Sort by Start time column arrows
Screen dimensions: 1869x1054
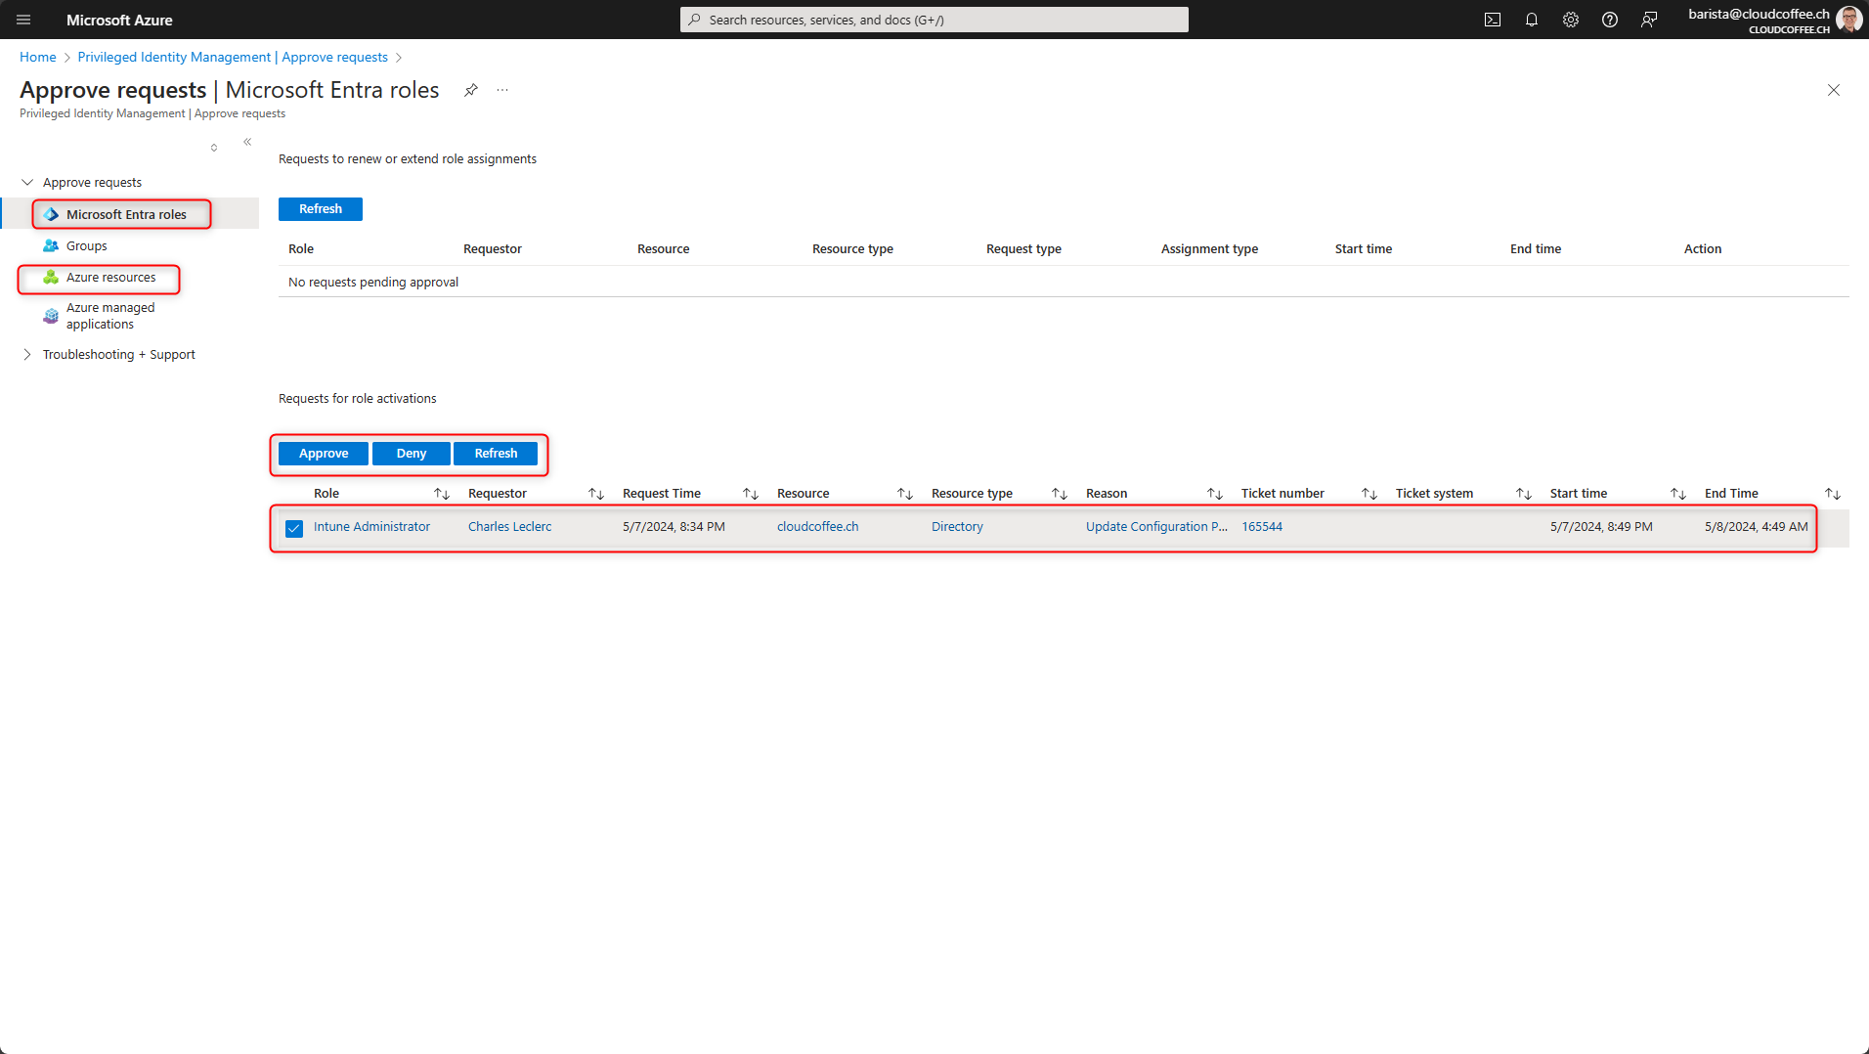(x=1678, y=494)
